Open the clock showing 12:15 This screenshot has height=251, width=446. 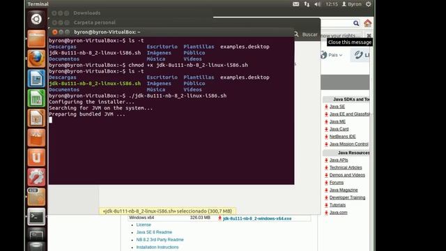(332, 4)
